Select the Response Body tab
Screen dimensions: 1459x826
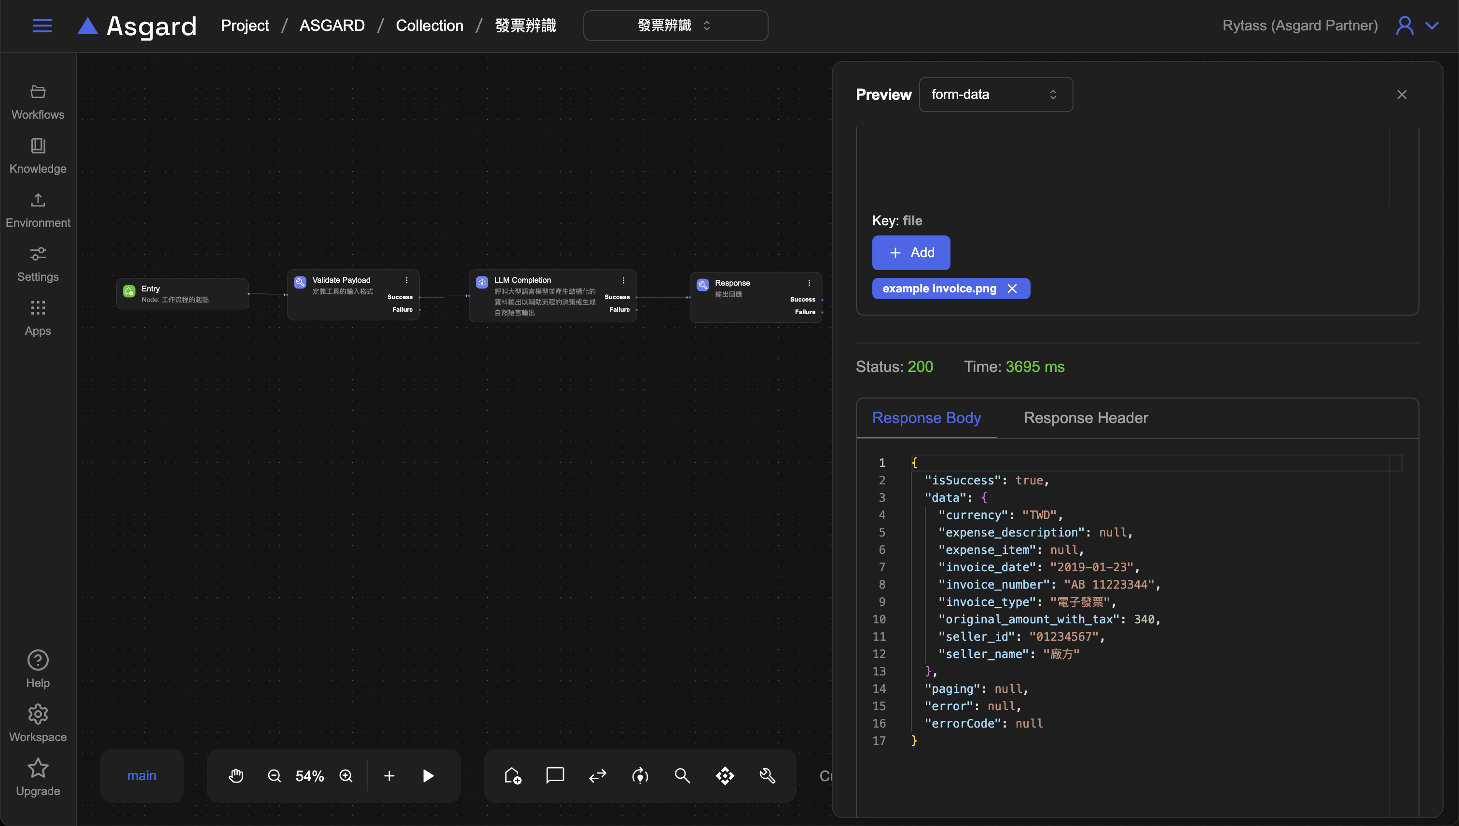pyautogui.click(x=926, y=417)
